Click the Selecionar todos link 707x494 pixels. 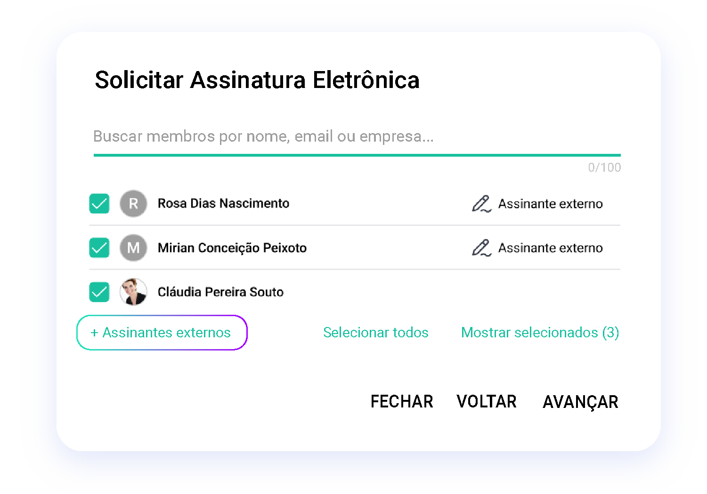(x=375, y=333)
